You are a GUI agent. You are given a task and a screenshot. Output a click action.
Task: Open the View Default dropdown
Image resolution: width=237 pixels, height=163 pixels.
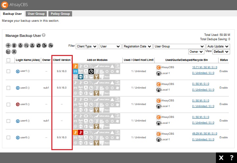221,52
